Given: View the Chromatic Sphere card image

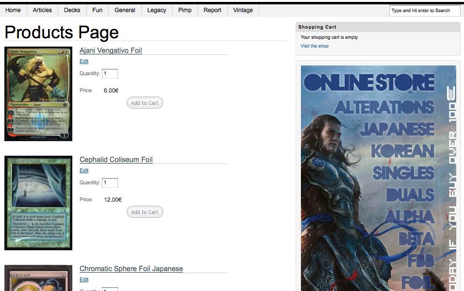Looking at the screenshot, I should (x=38, y=278).
